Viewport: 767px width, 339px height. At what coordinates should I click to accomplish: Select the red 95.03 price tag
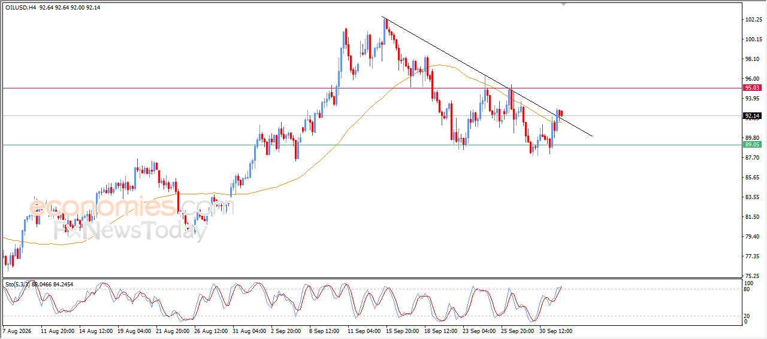752,87
